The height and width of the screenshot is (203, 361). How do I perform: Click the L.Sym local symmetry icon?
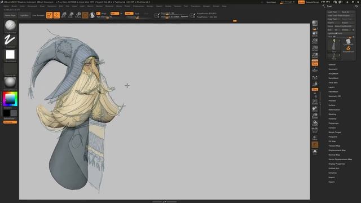(315, 78)
